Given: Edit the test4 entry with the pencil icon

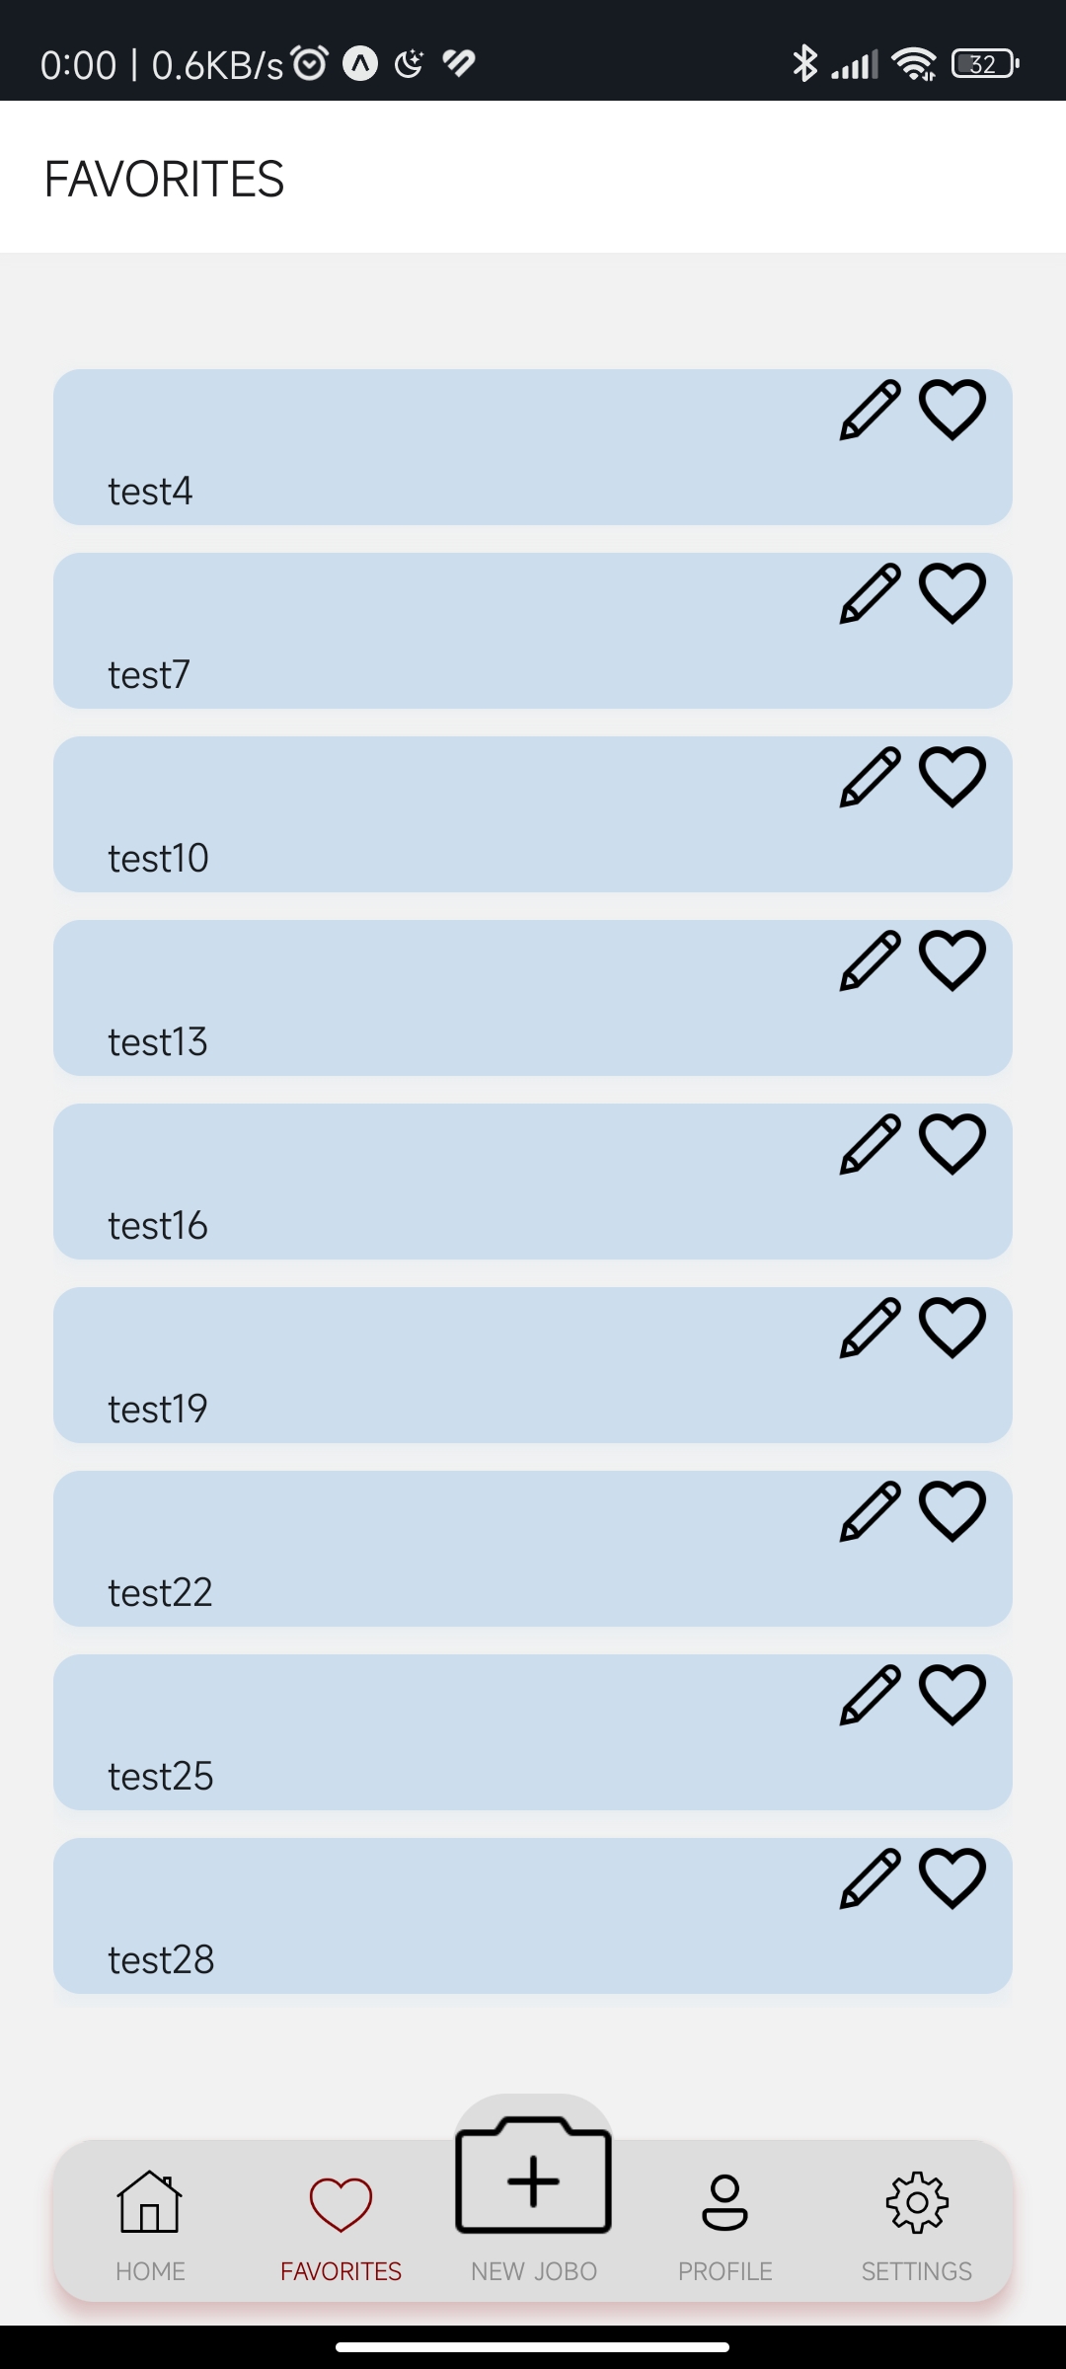Looking at the screenshot, I should click(x=869, y=408).
